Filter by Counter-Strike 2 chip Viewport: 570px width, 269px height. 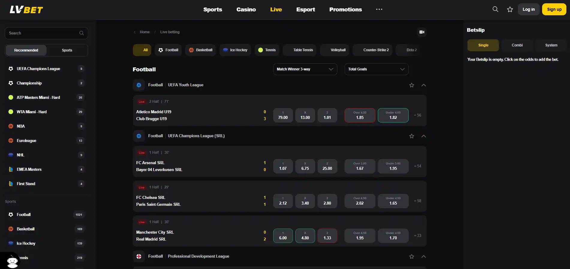tap(372, 50)
